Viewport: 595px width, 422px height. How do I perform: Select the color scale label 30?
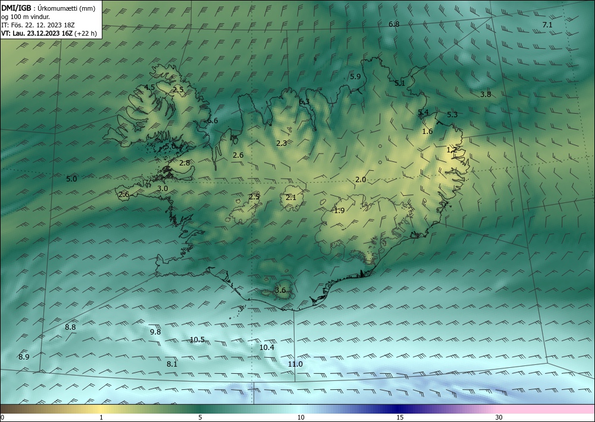tap(499, 418)
